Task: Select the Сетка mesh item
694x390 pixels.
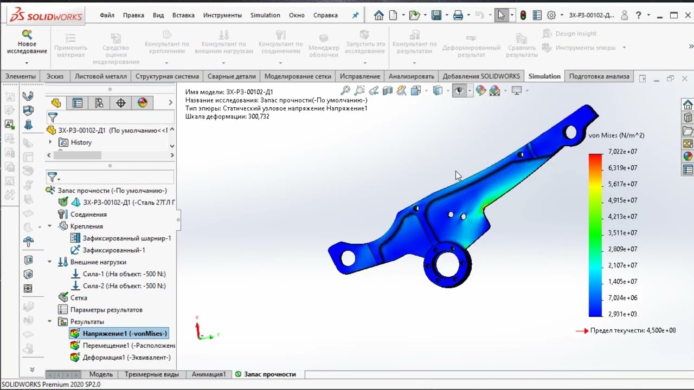Action: pyautogui.click(x=73, y=298)
